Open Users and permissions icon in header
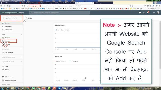 click(x=144, y=13)
